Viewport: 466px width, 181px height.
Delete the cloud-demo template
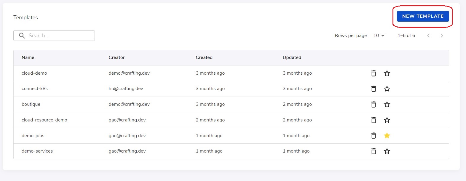[x=374, y=73]
